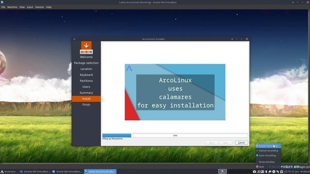This screenshot has height=174, width=310.
Task: Open the Machine menu
Action: coord(12,7)
